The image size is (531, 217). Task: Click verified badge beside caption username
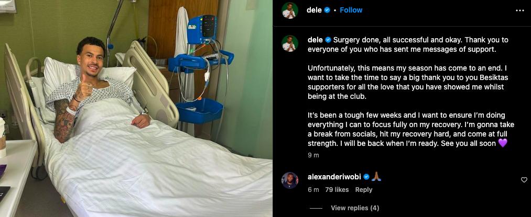[328, 40]
